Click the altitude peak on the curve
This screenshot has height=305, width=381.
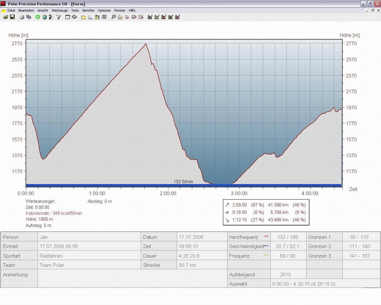146,44
